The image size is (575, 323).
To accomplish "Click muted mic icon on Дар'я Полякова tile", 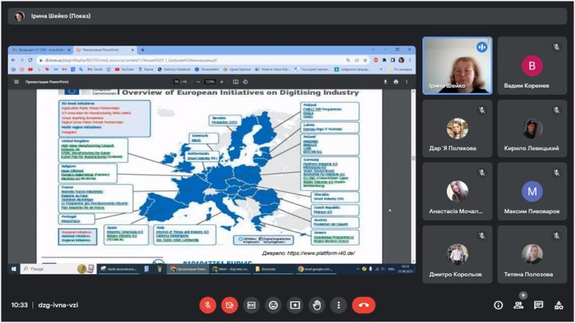I will click(x=482, y=110).
